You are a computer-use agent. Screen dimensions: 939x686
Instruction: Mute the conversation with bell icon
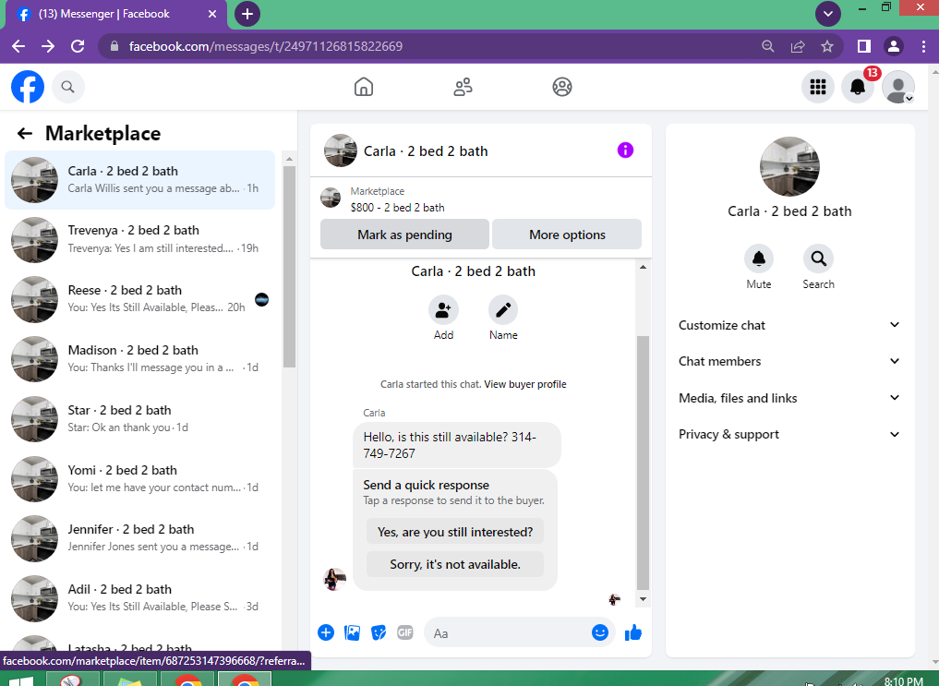pyautogui.click(x=759, y=259)
